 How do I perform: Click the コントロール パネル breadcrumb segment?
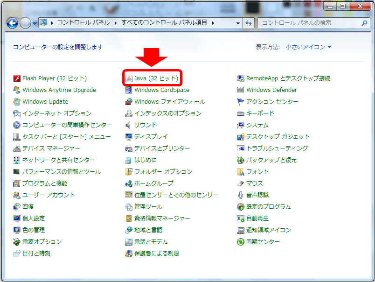(x=83, y=23)
